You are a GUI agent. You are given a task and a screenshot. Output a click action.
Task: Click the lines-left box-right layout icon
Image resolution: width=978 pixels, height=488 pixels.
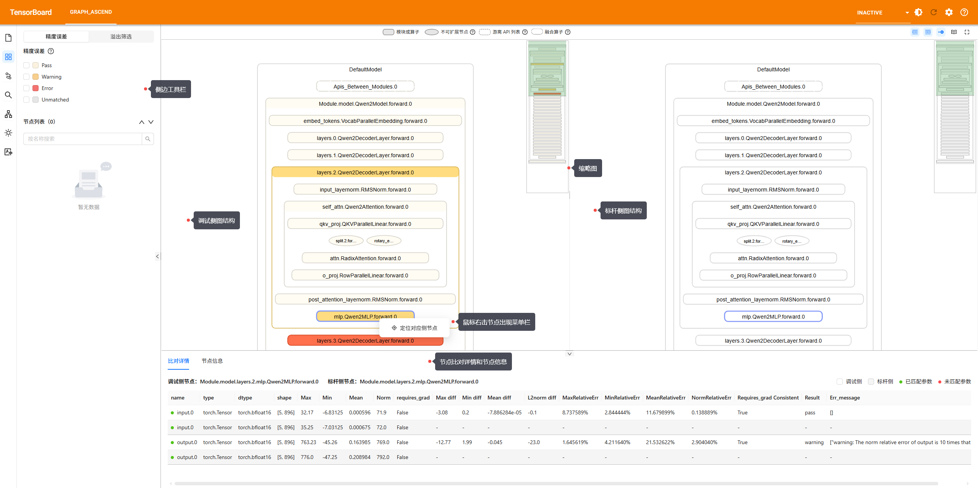click(x=928, y=32)
